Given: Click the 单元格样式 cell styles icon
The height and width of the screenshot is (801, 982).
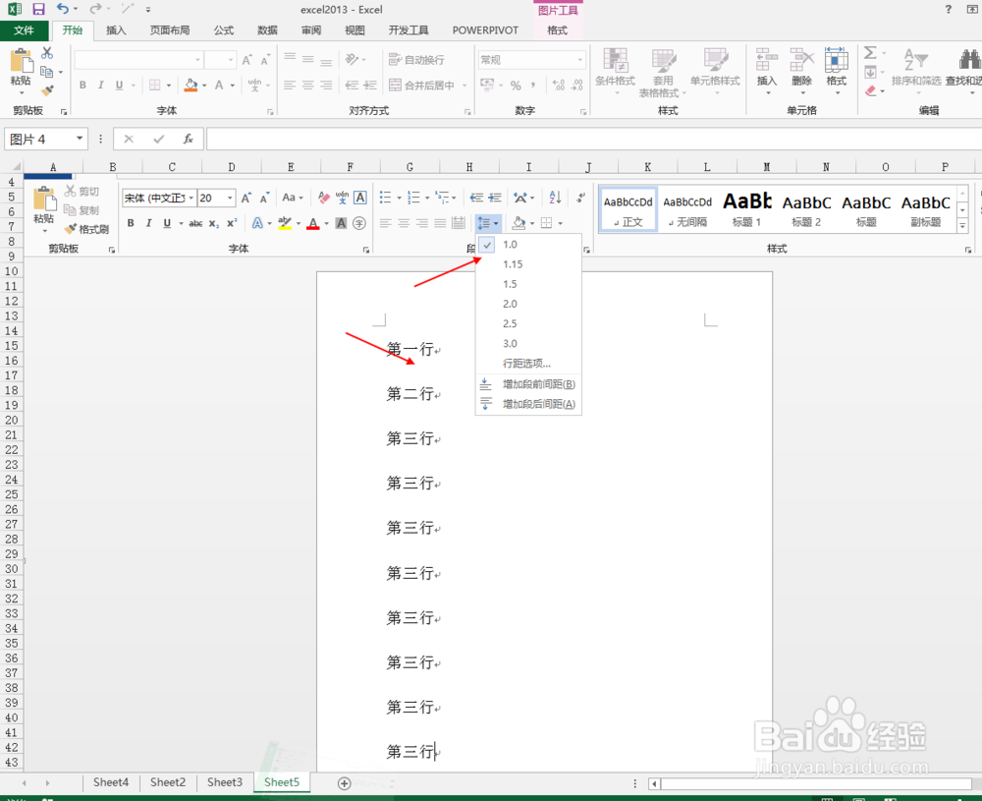Looking at the screenshot, I should coord(715,60).
